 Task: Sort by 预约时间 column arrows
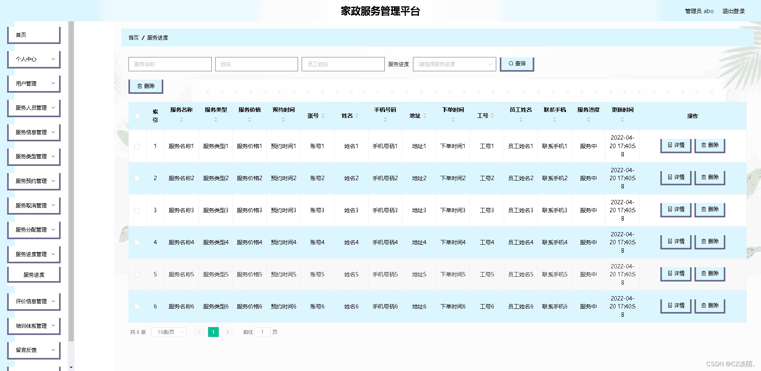(x=283, y=120)
